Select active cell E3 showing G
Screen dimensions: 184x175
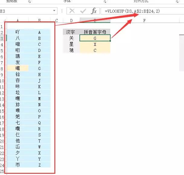click(95, 38)
